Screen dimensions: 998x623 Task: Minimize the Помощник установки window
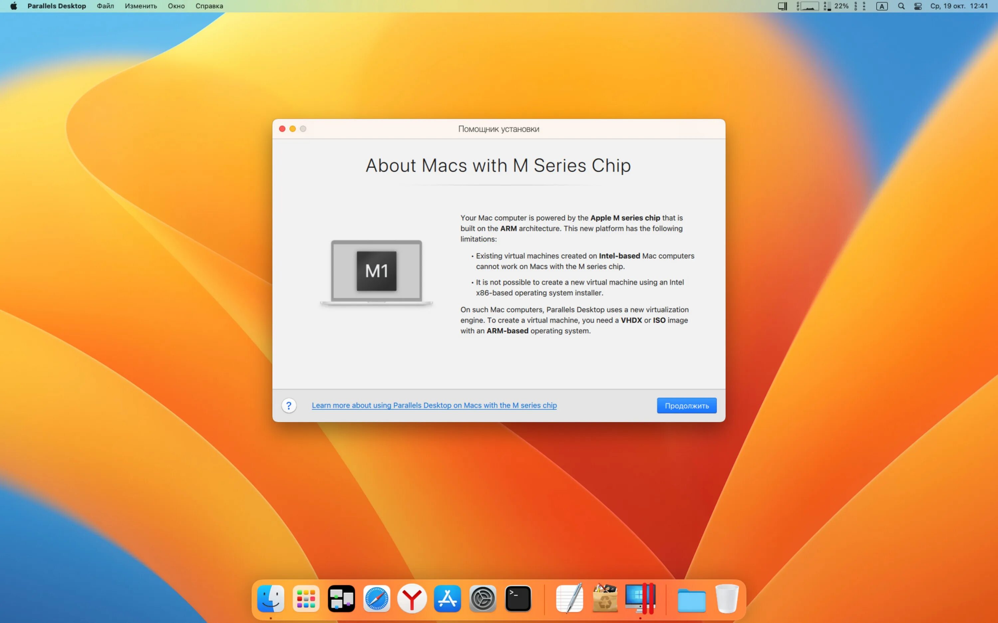coord(292,129)
